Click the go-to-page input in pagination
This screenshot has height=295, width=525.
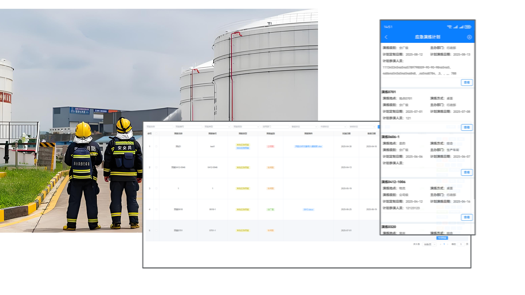point(461,244)
